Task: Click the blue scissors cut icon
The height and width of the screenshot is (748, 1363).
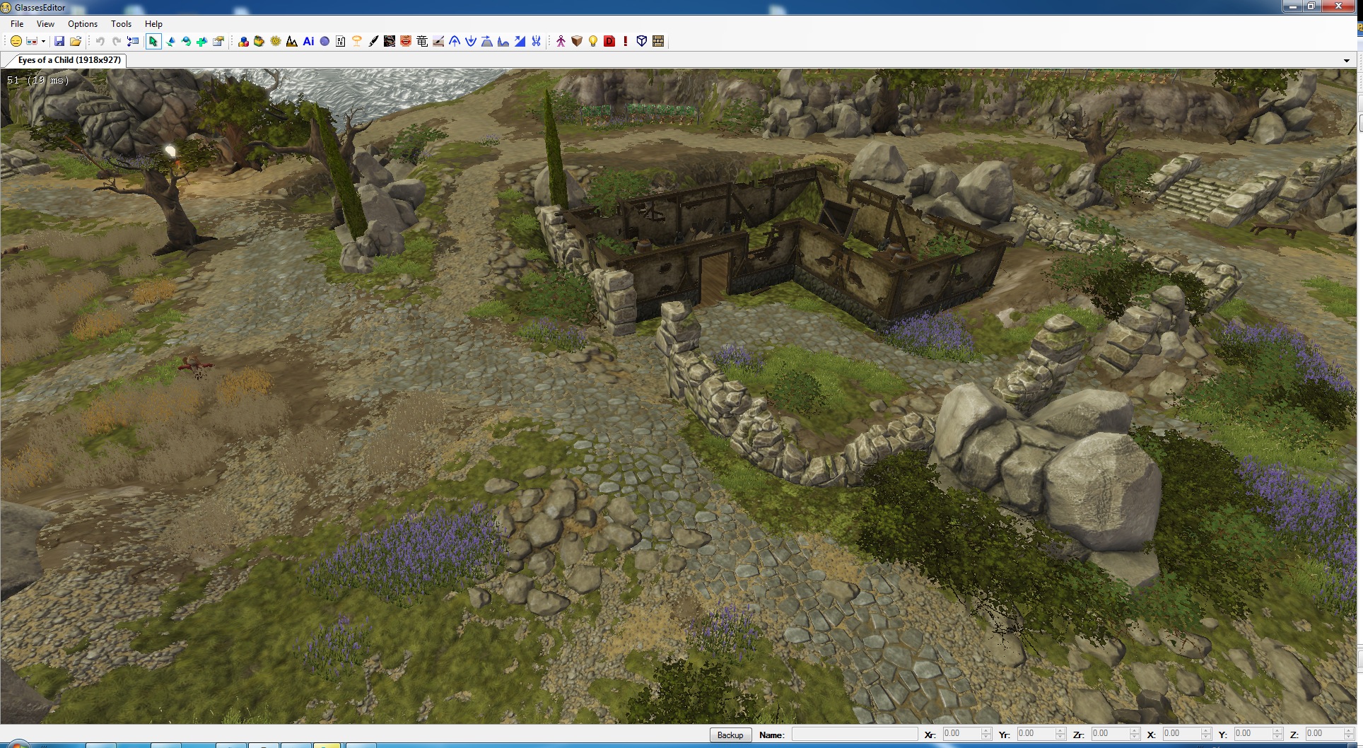Action: pyautogui.click(x=537, y=42)
